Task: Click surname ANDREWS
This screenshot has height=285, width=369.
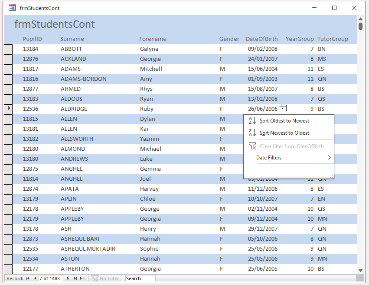Action: (75, 159)
